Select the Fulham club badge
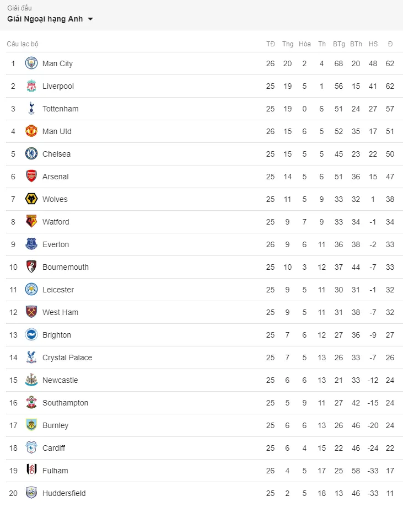The image size is (403, 507). (x=31, y=471)
